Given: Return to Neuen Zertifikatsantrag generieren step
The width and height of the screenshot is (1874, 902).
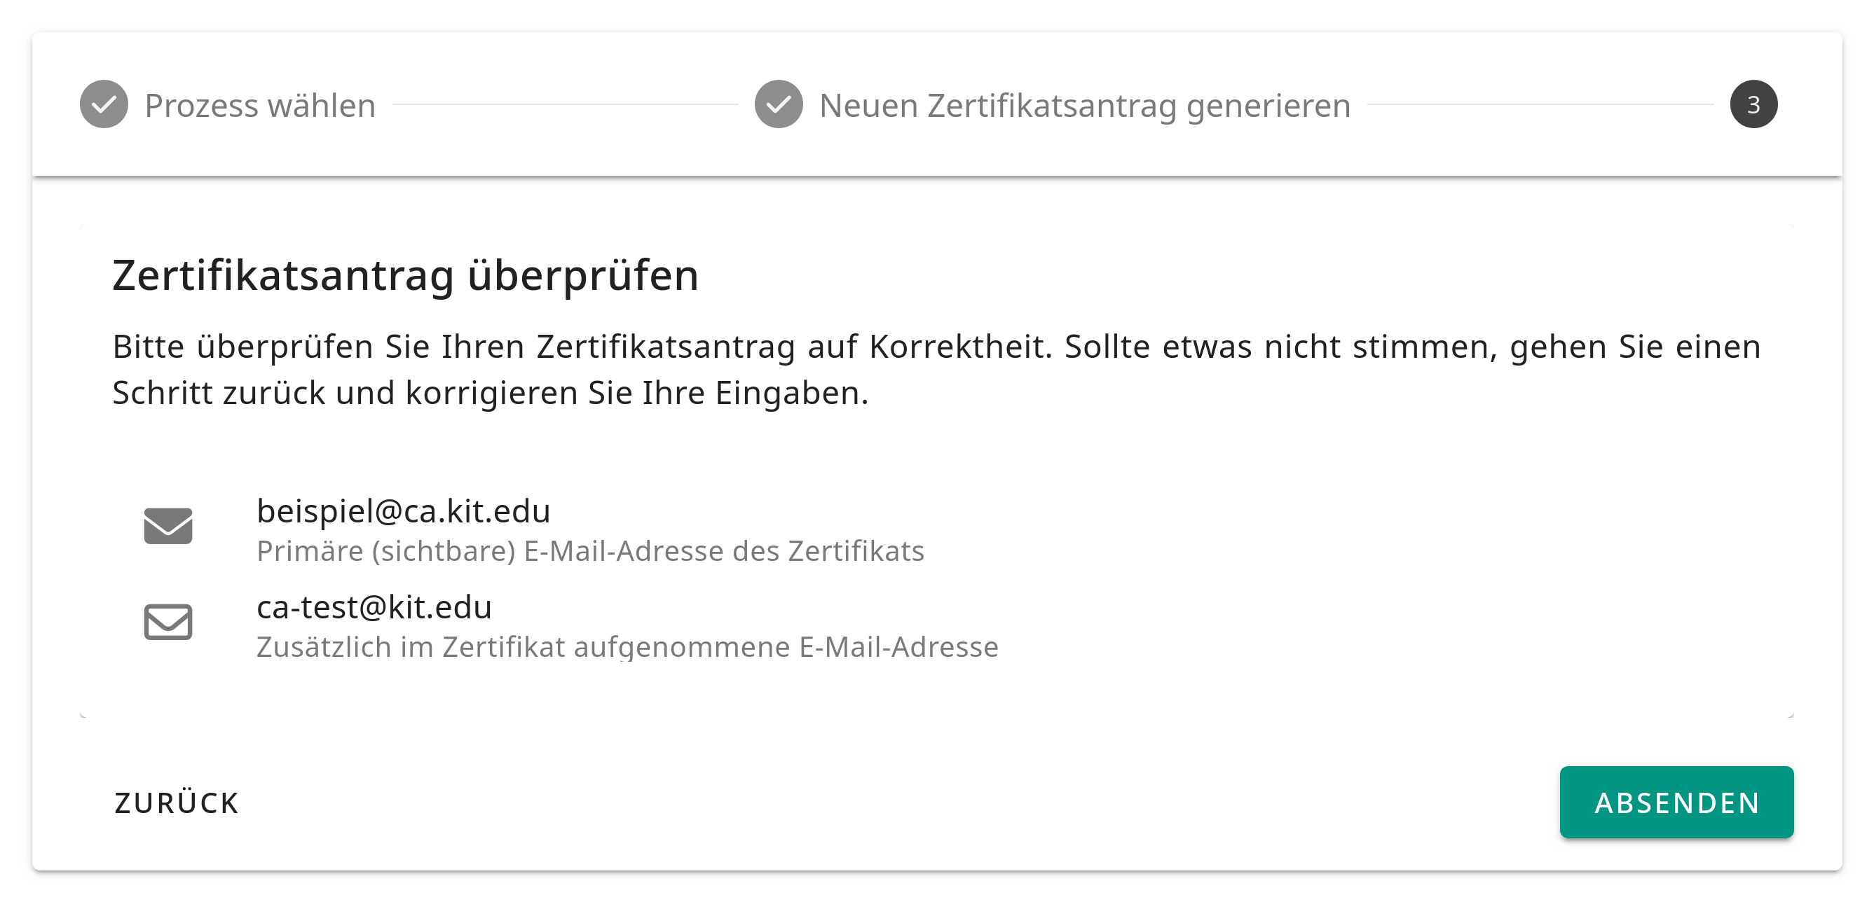Looking at the screenshot, I should (1084, 106).
